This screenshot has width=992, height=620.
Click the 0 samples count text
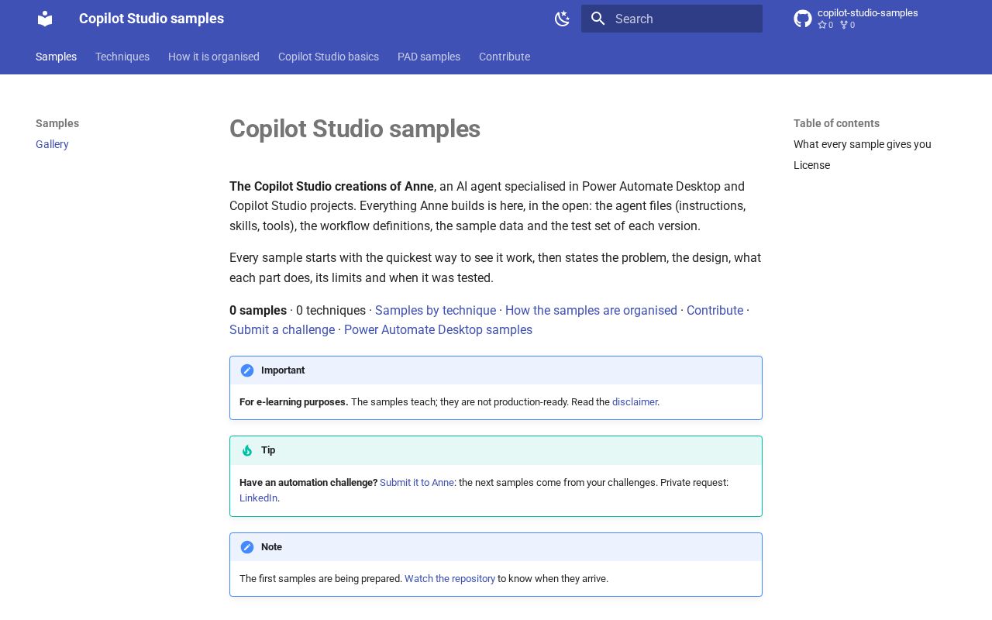click(258, 310)
